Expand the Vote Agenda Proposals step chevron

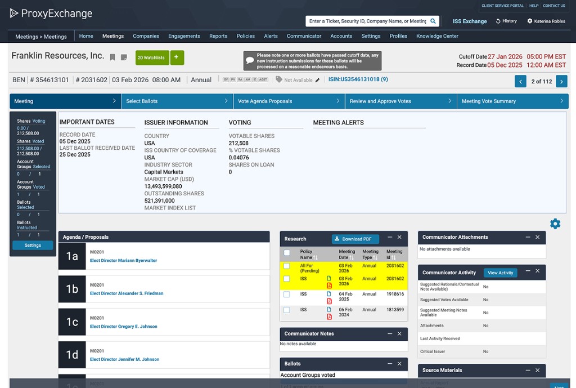[x=338, y=101]
